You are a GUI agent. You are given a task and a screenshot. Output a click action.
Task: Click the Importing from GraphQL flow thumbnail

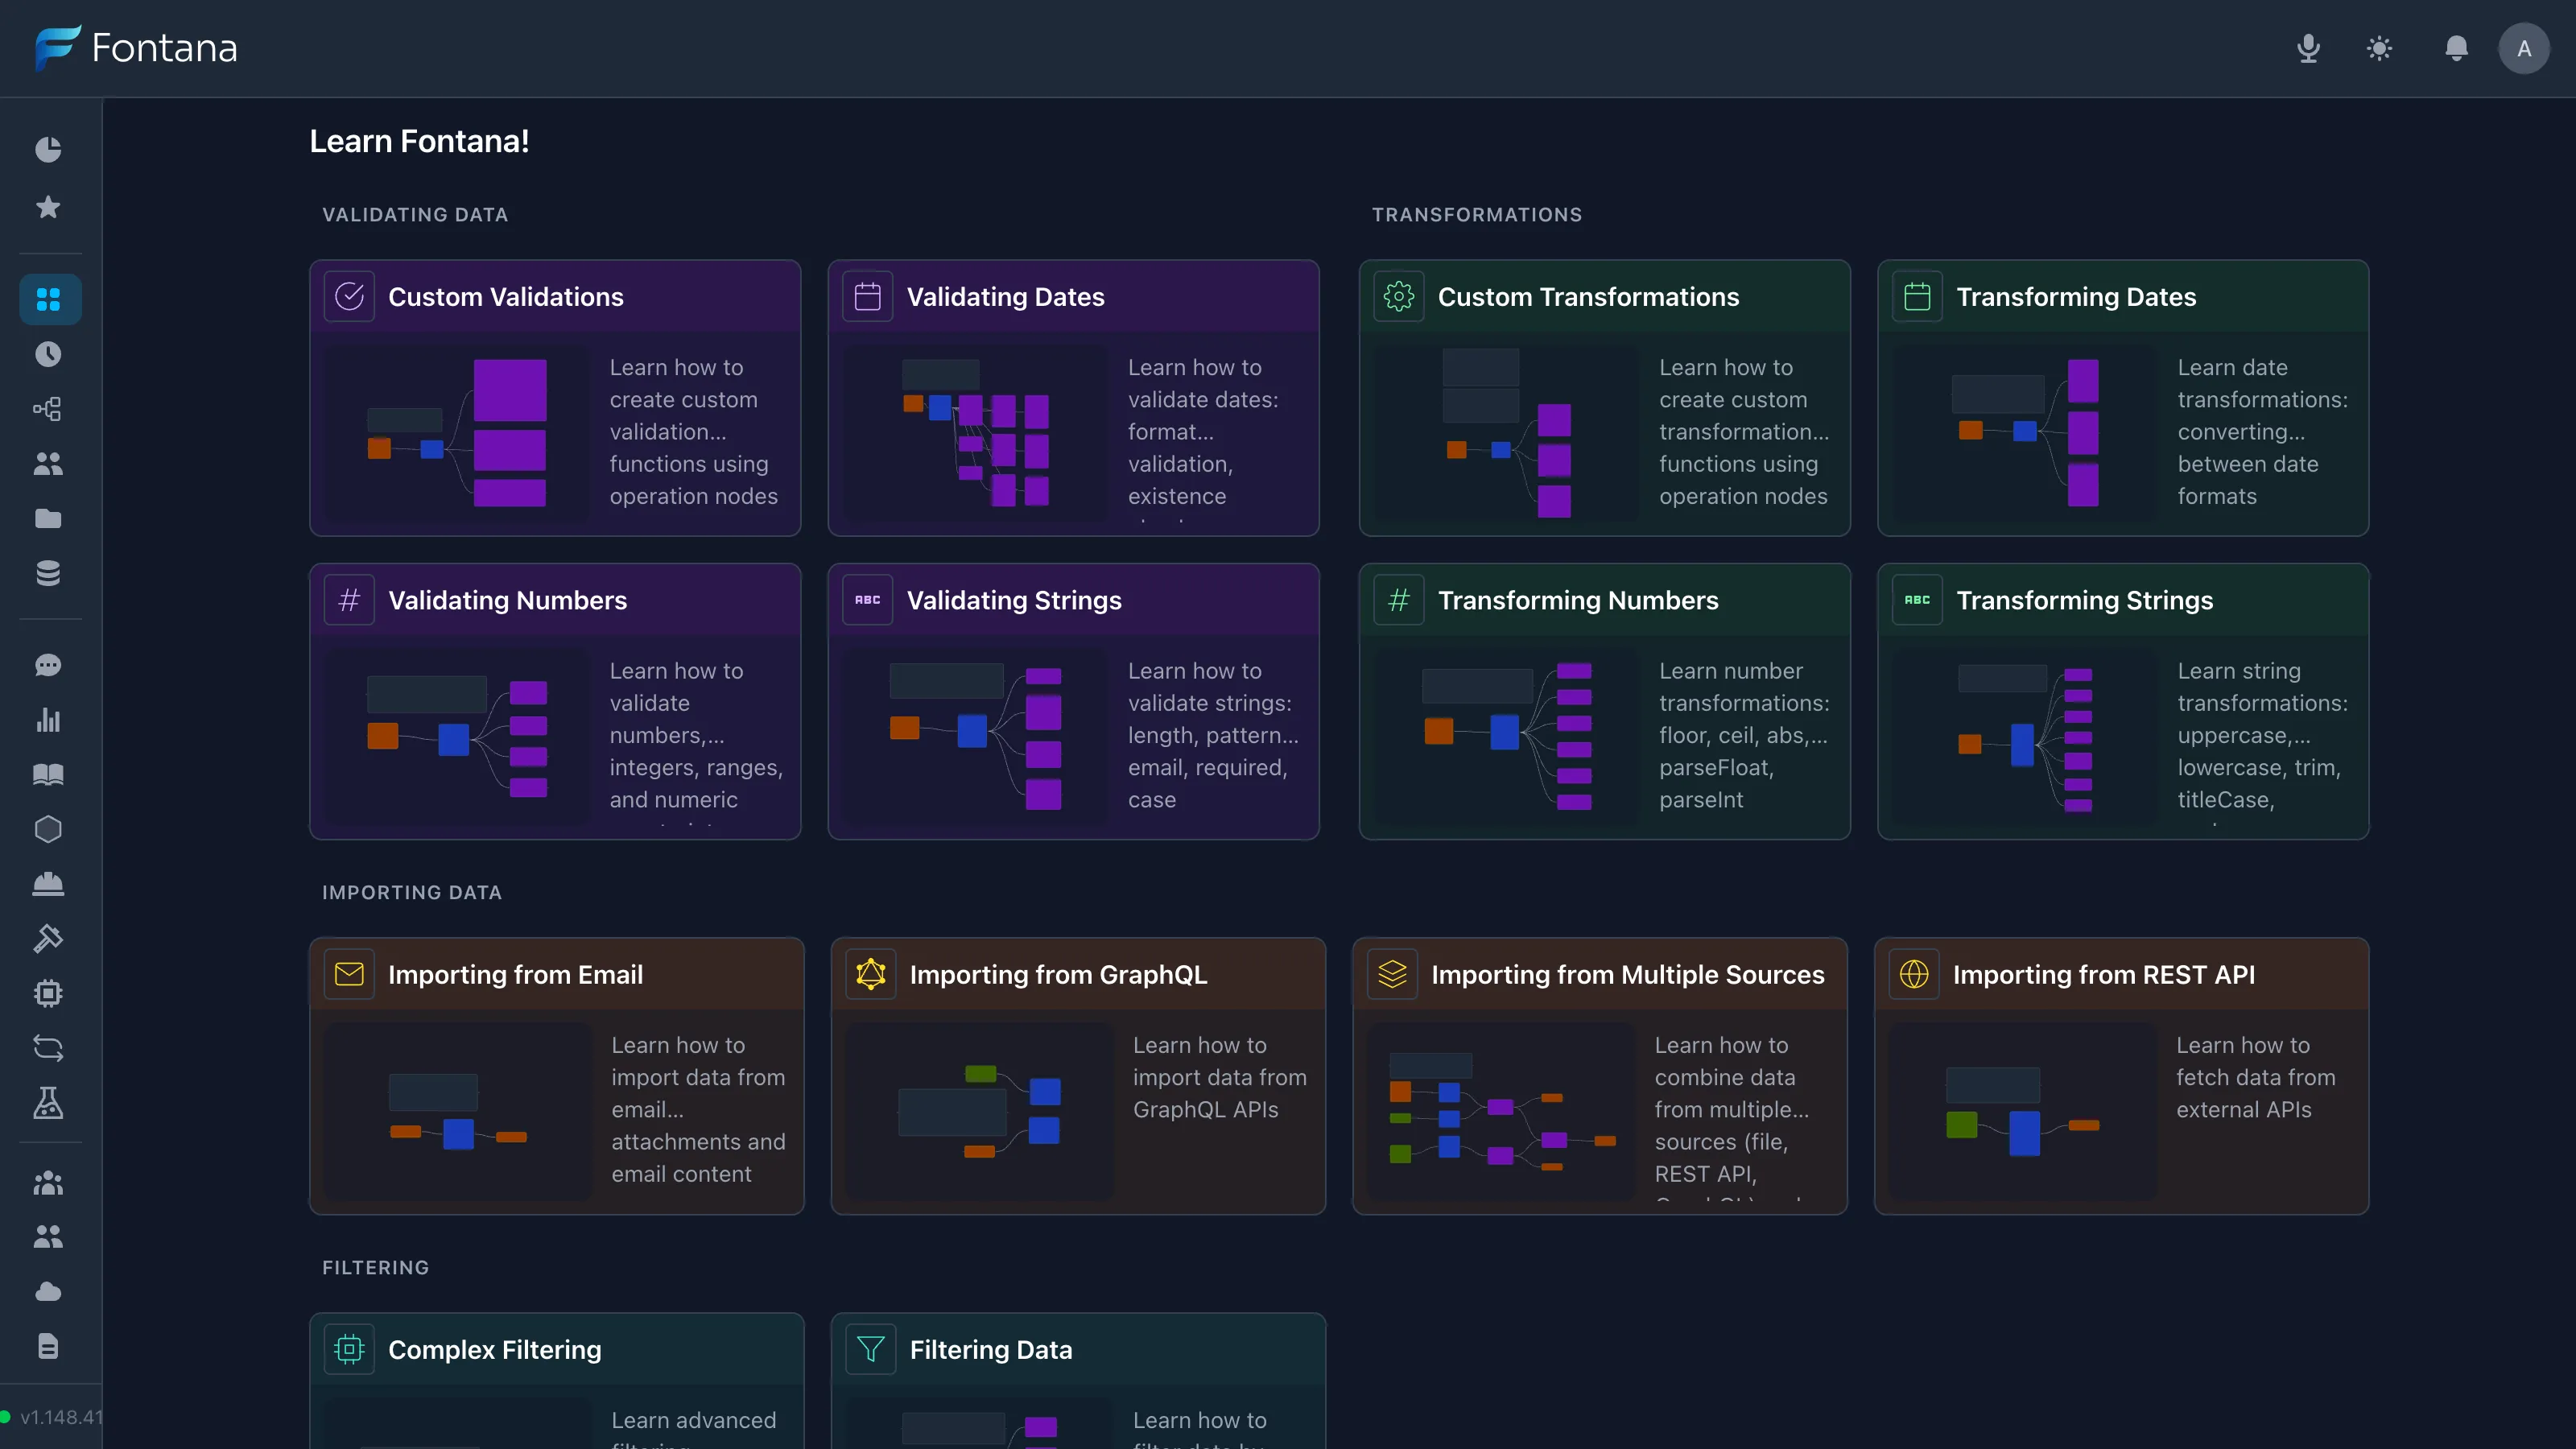(x=979, y=1111)
